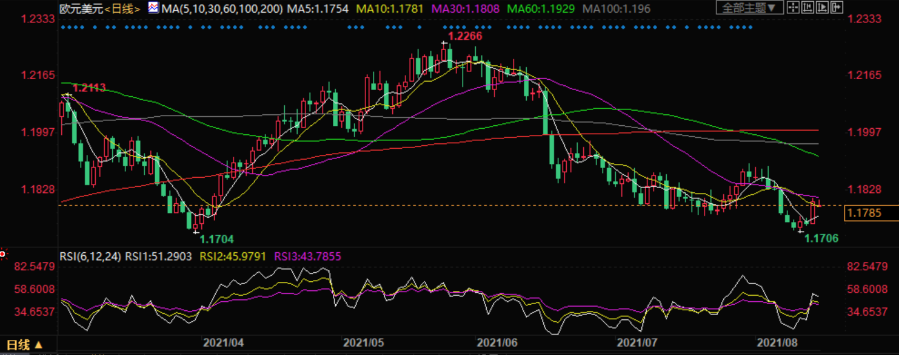Select the yellow MA10:1.1781 legend entry
899x355 pixels.
point(389,8)
